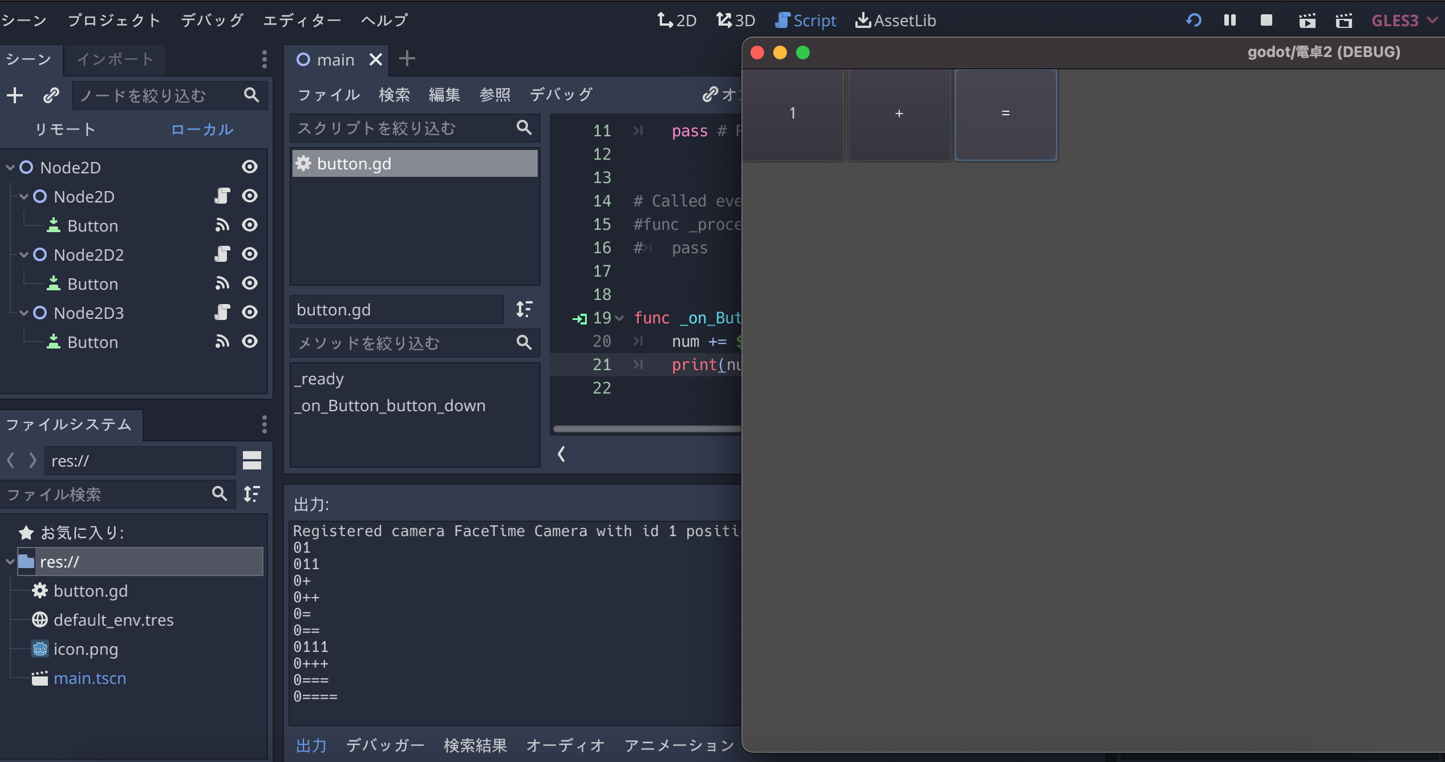Viewport: 1445px width, 762px height.
Task: Open the script attached to the first Node2D
Action: (x=222, y=196)
